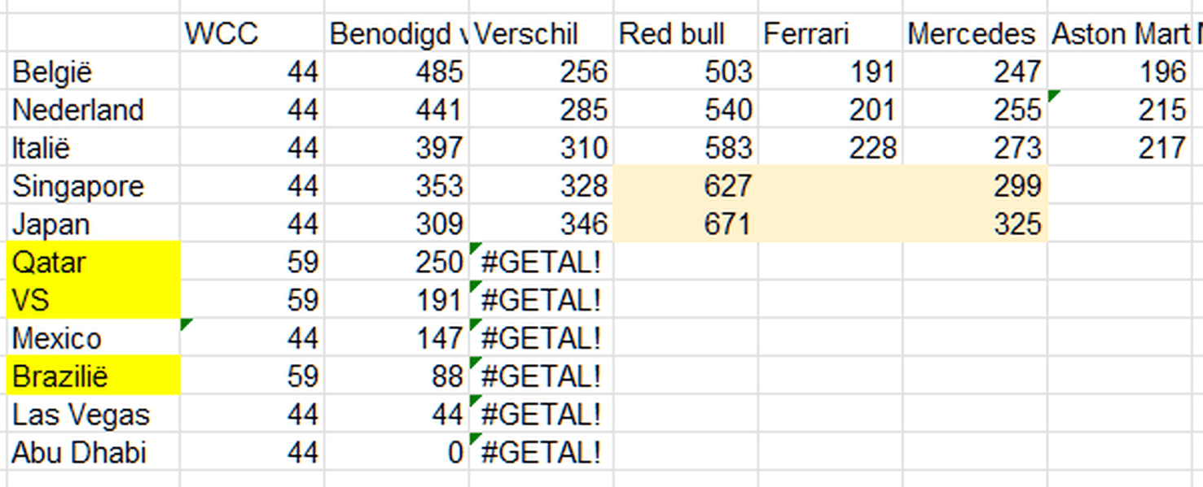The width and height of the screenshot is (1203, 487).
Task: Select the Benodigd value 485
Action: coord(396,72)
